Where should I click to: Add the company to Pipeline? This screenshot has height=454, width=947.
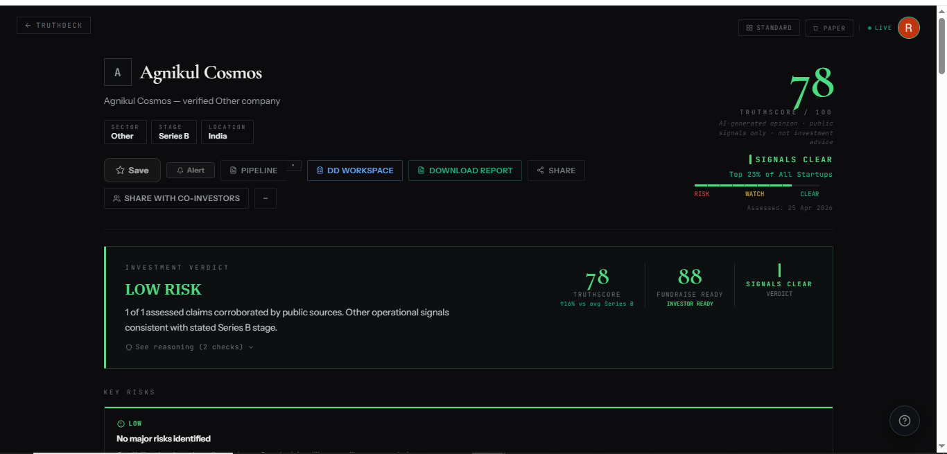coord(254,171)
